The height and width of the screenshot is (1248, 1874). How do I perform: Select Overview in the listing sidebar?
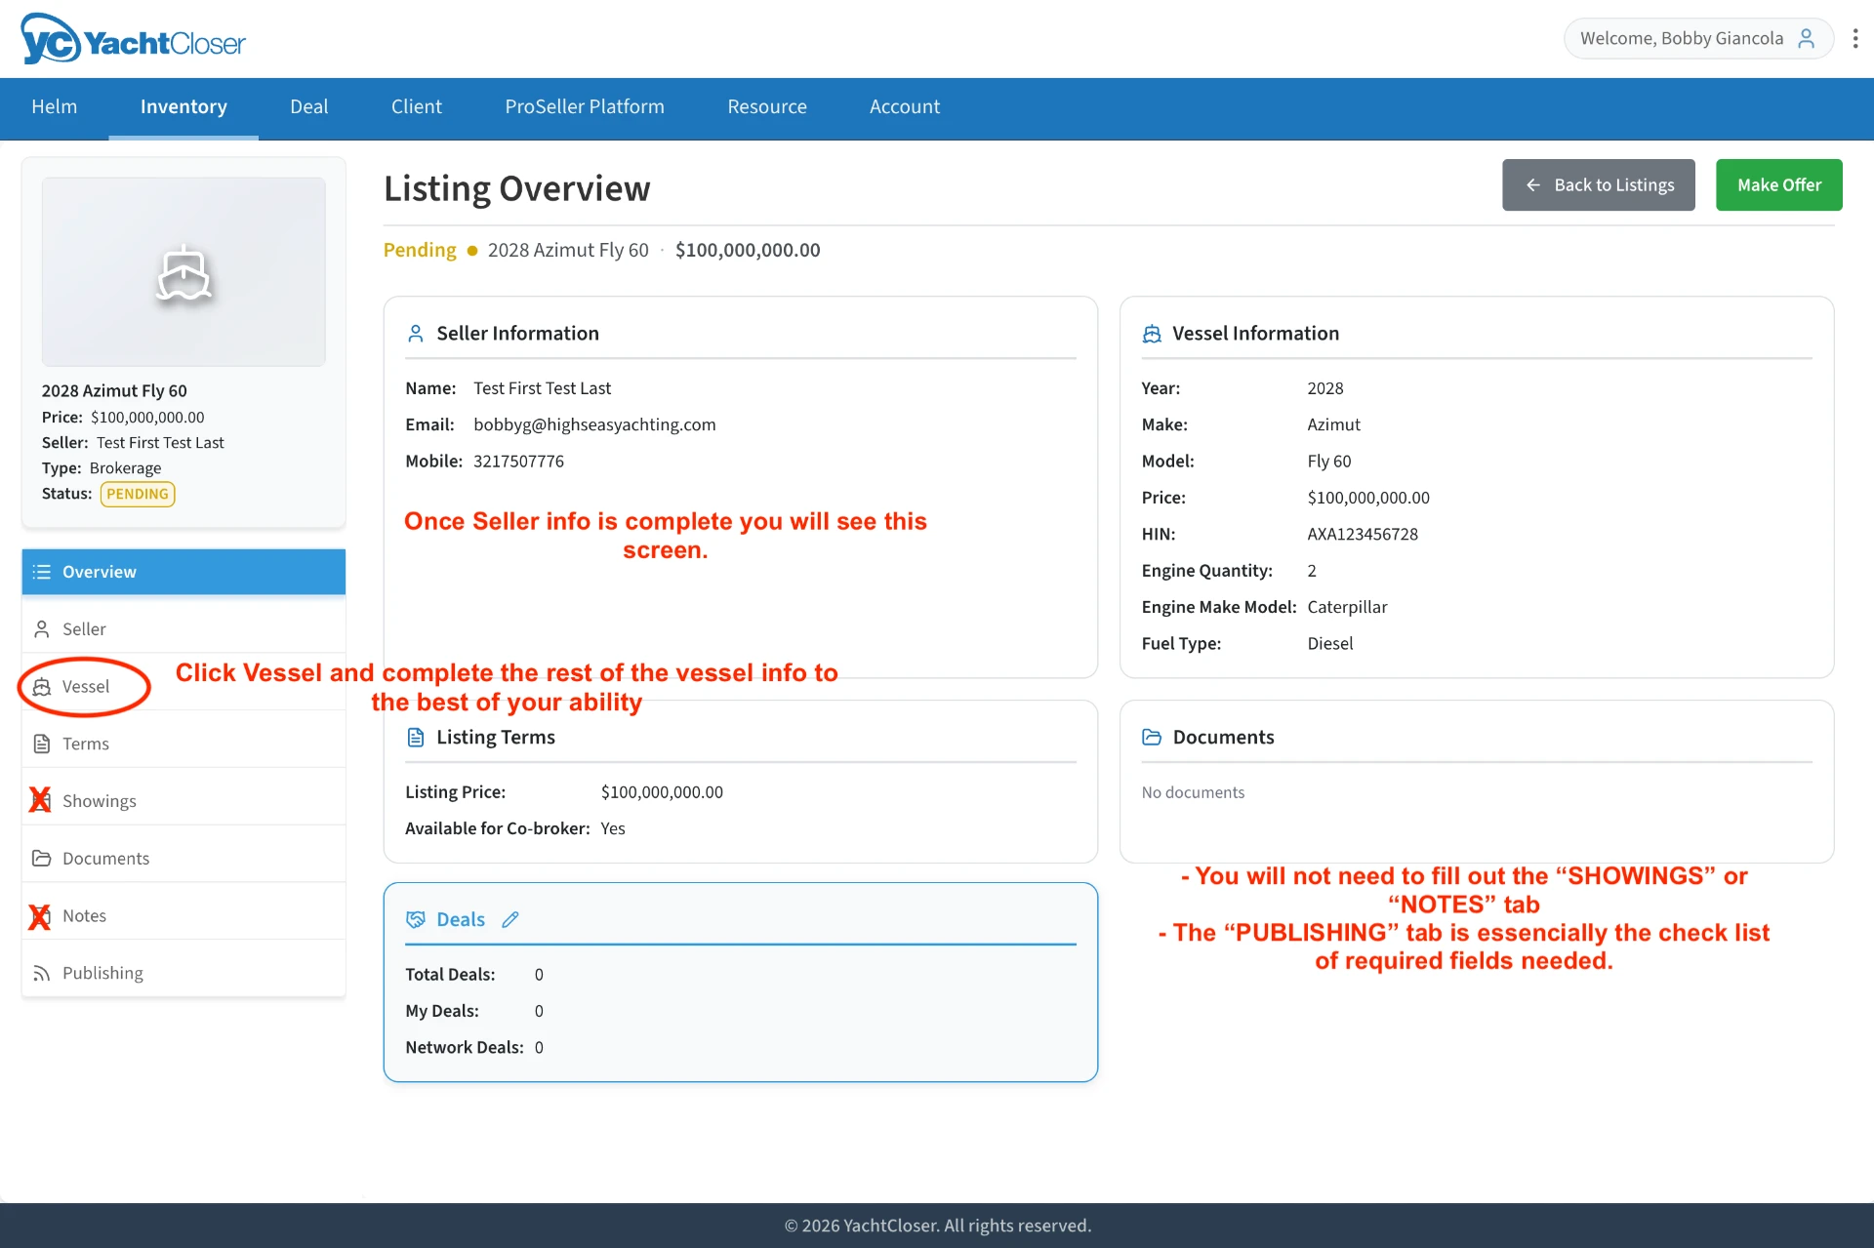[x=183, y=572]
